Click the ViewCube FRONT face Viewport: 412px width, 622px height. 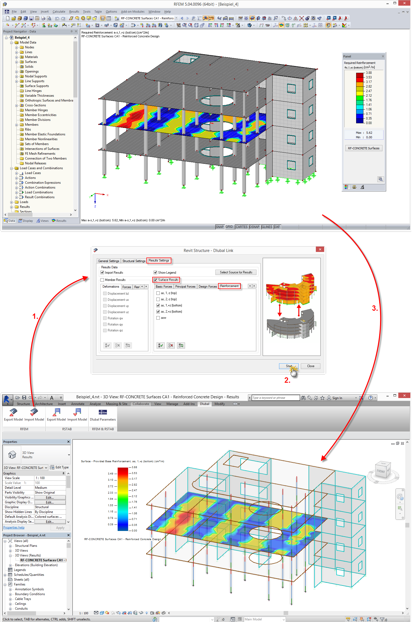click(381, 471)
